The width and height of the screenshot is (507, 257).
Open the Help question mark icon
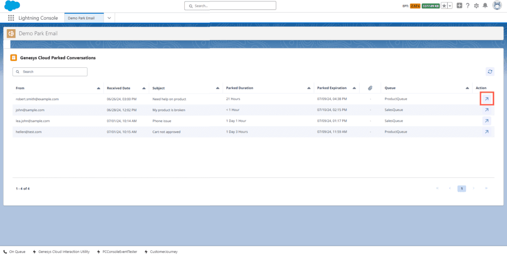pos(467,5)
